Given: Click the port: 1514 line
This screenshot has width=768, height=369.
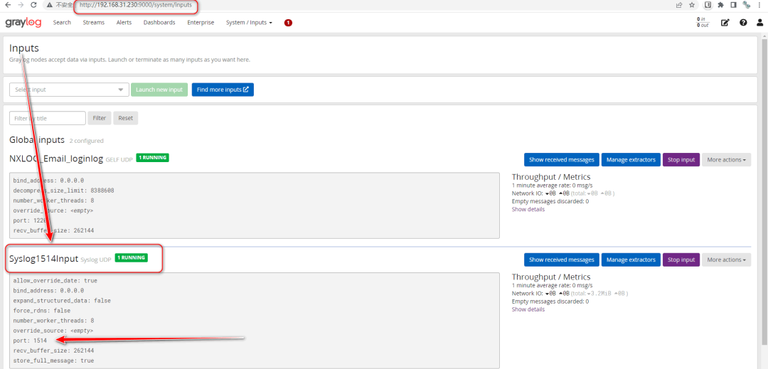Looking at the screenshot, I should pyautogui.click(x=30, y=340).
